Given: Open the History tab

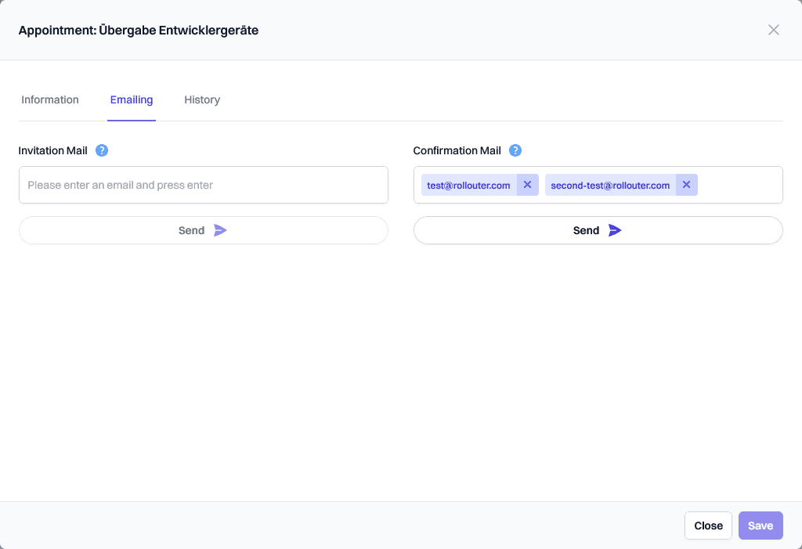Looking at the screenshot, I should [202, 100].
